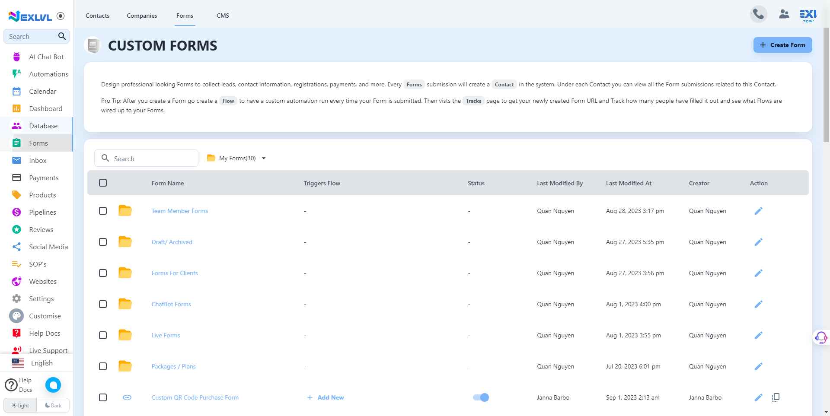Check the ChatBot Forms row
Screen dimensions: 830x416
pyautogui.click(x=103, y=304)
